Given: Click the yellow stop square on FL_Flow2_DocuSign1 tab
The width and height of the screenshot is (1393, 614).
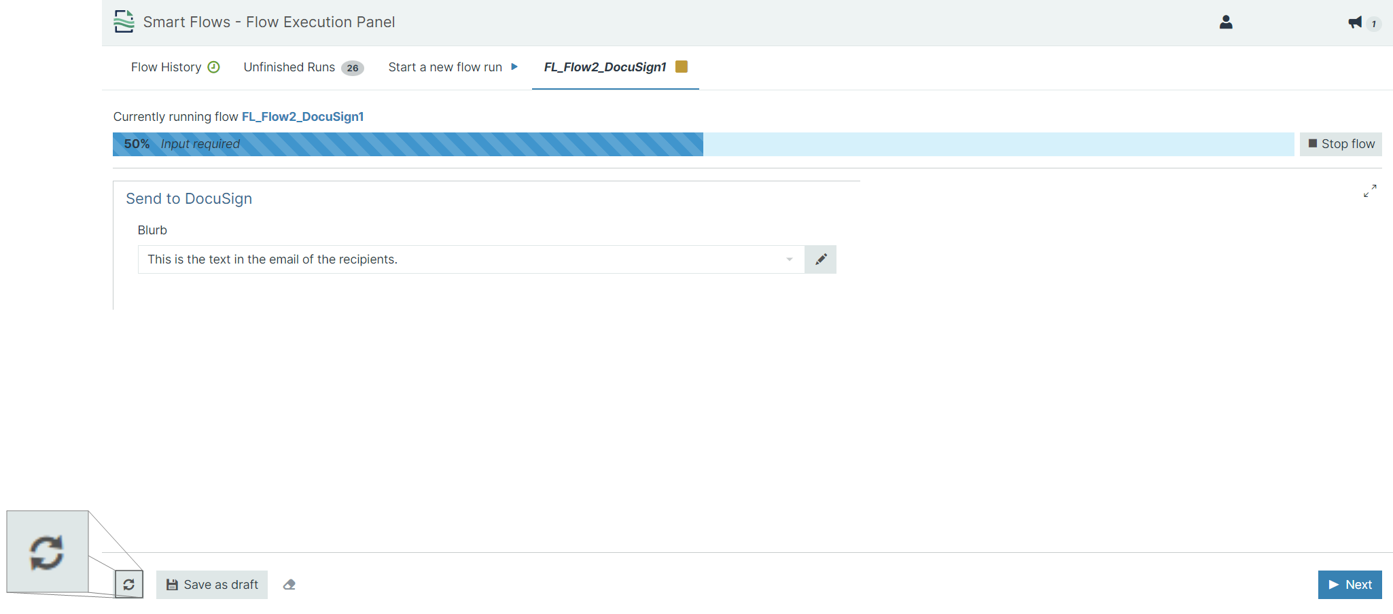Looking at the screenshot, I should (682, 67).
